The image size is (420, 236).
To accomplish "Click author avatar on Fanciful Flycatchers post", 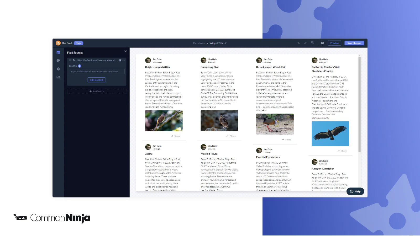I will point(259,151).
